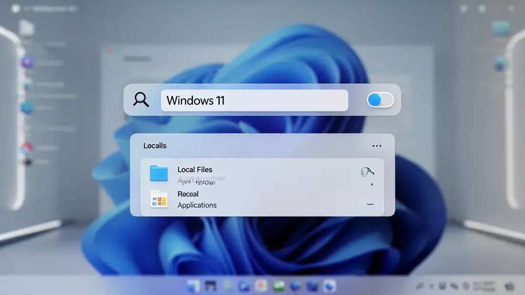The image size is (525, 295).
Task: Select the "Receal" result title
Action: (188, 194)
